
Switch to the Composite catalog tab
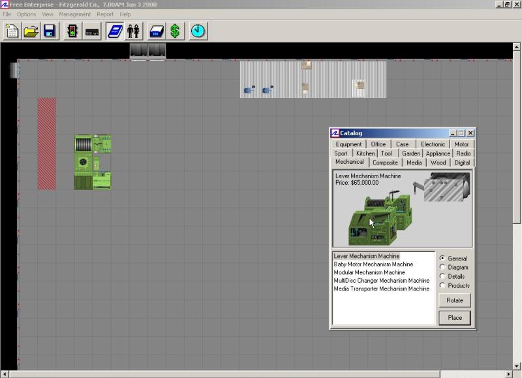pyautogui.click(x=385, y=163)
